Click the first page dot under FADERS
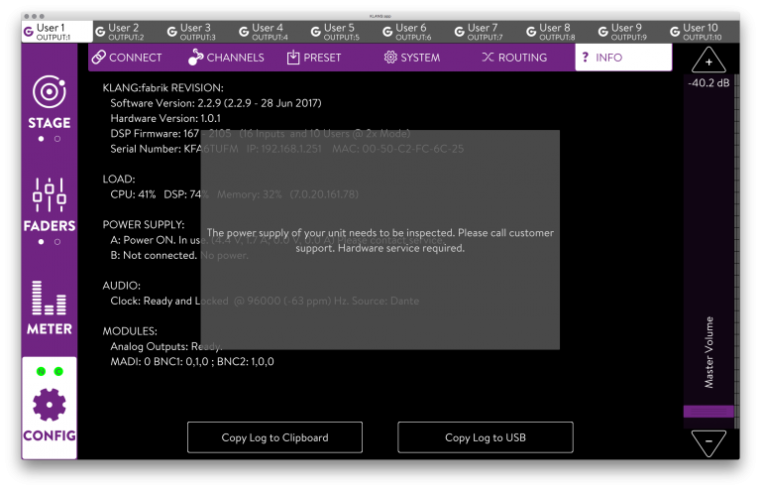Screen dimensions: 761x490 (x=42, y=242)
